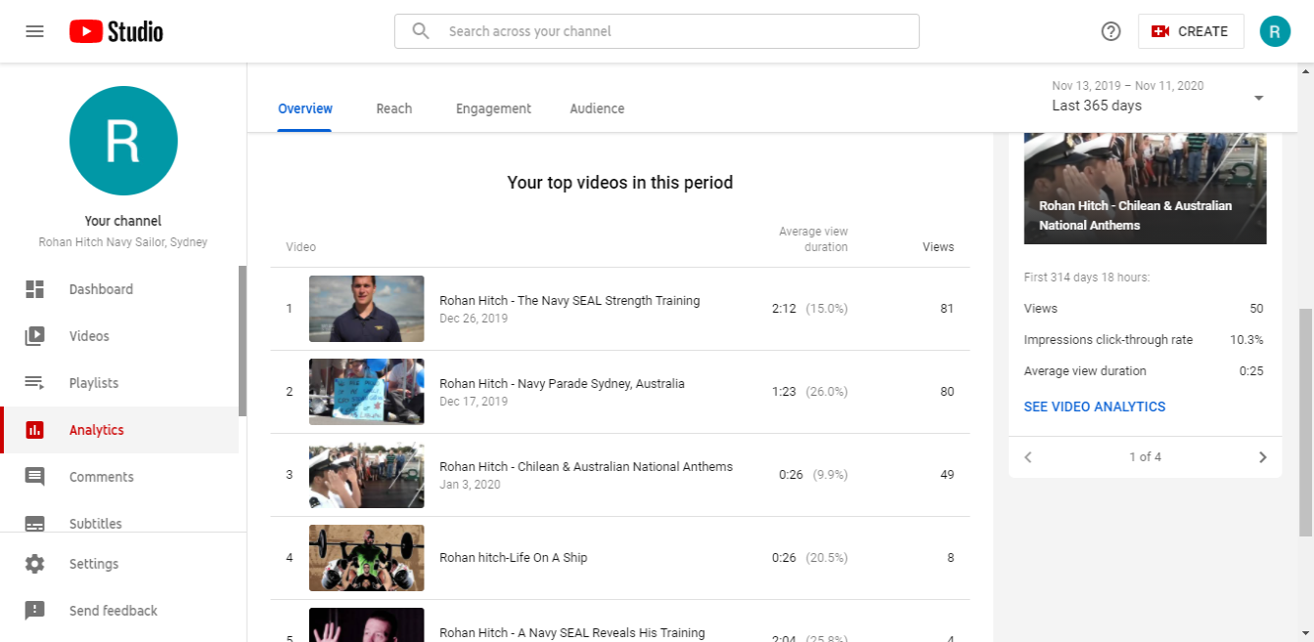Click the Views column header
Screen dimensions: 1314x642
pos(938,247)
